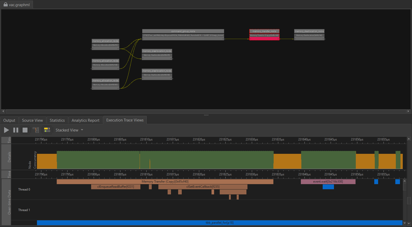The width and height of the screenshot is (412, 227).
Task: Open the Source View tab
Action: pos(32,120)
